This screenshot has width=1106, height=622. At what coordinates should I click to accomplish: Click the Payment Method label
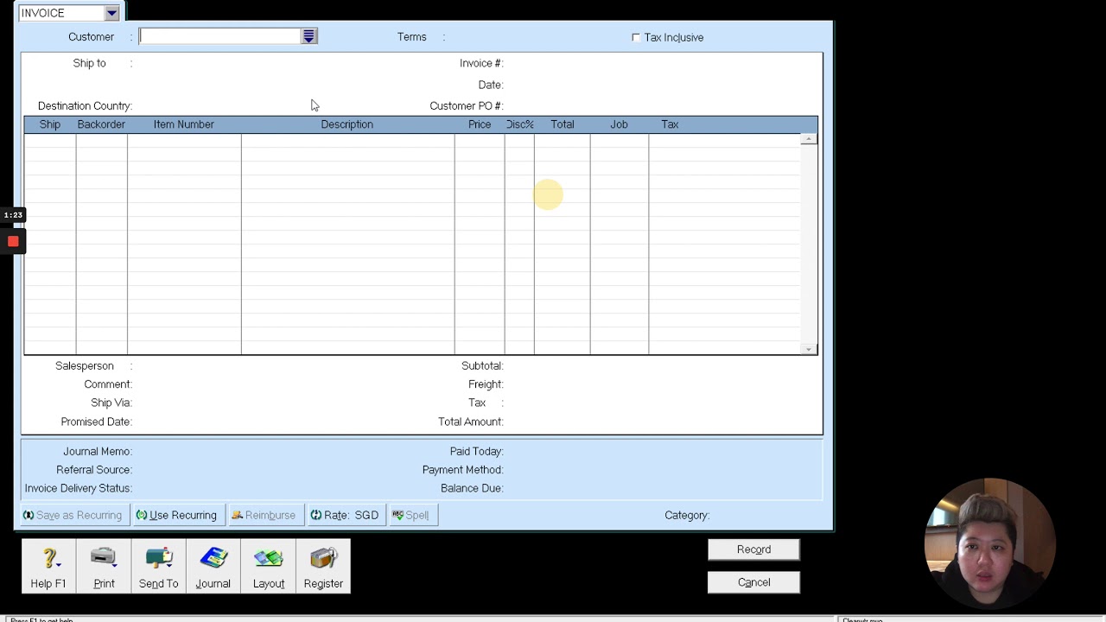(x=463, y=470)
